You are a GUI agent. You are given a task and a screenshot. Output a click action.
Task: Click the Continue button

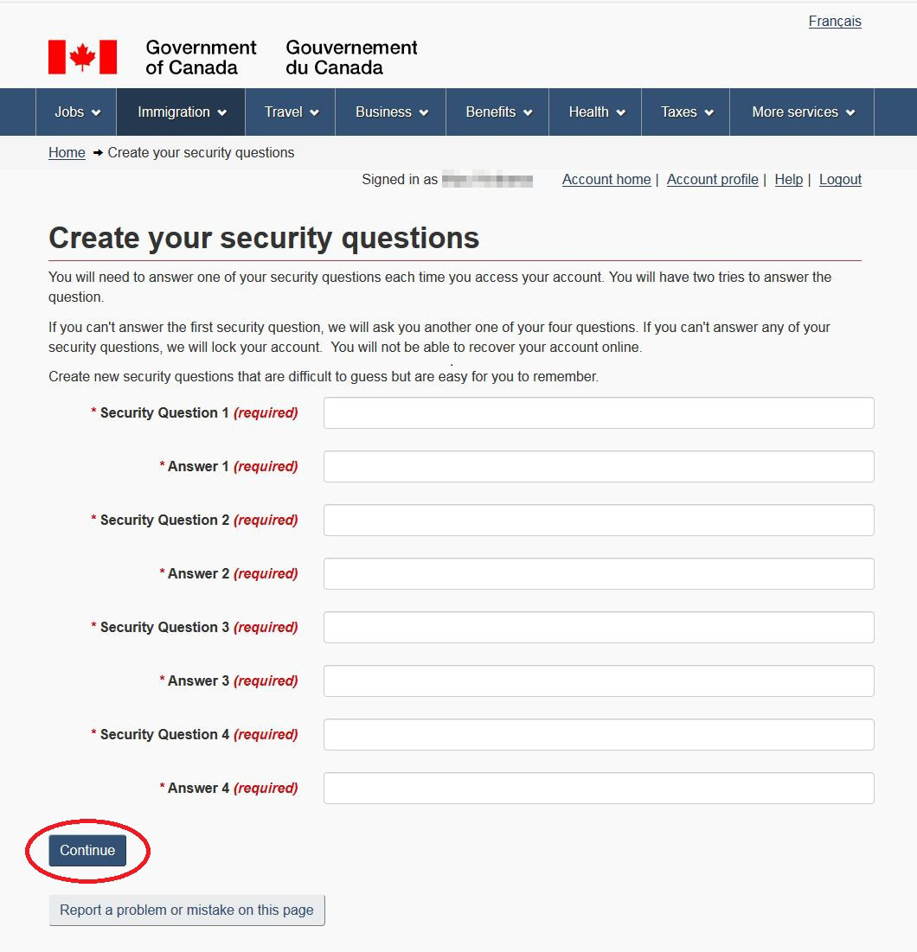click(87, 851)
